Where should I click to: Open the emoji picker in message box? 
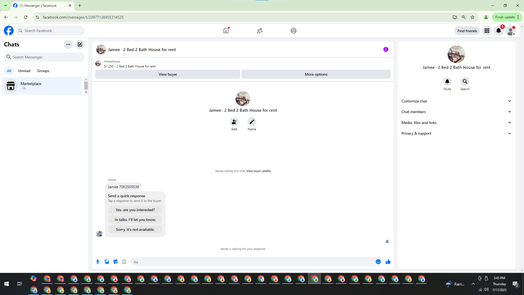(x=378, y=262)
